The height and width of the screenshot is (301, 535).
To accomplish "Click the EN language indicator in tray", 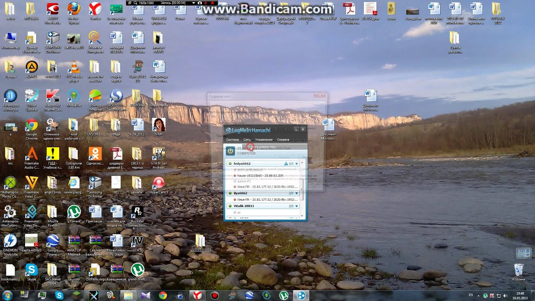I will pos(471,295).
